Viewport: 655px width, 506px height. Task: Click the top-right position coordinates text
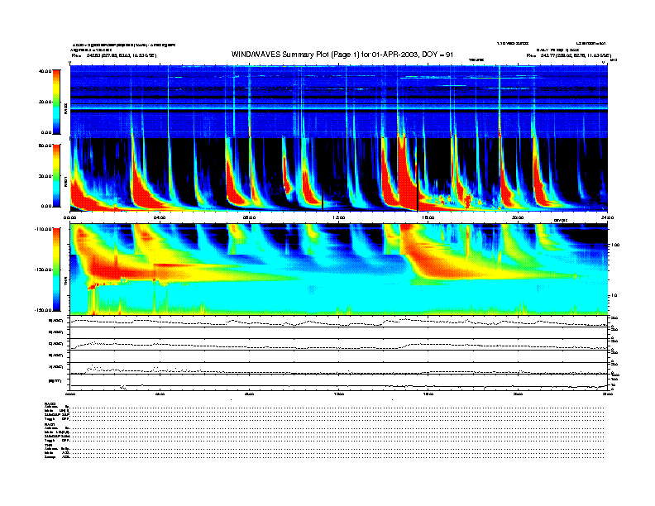[568, 55]
